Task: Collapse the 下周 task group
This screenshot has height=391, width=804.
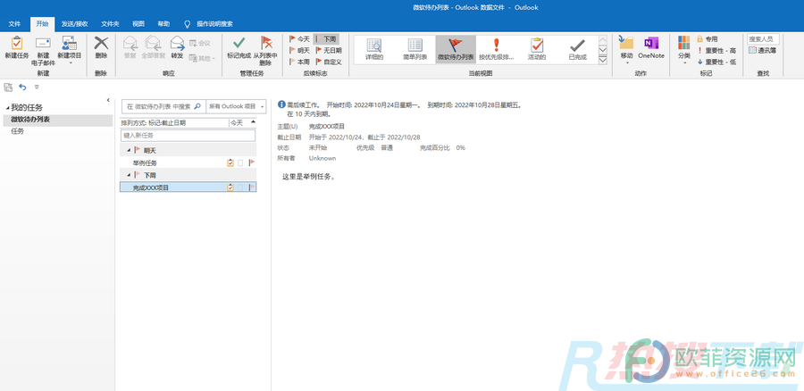Action: 129,175
